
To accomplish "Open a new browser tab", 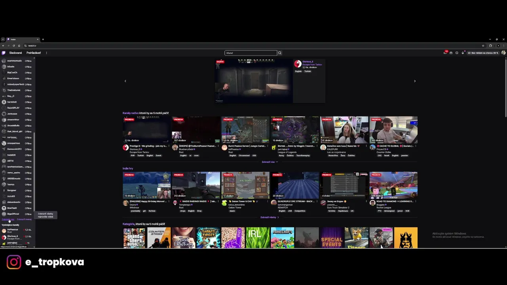I will 43,39.
